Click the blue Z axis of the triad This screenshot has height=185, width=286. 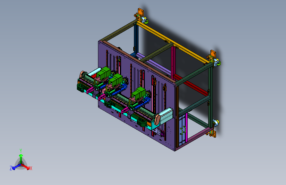pos(16,167)
